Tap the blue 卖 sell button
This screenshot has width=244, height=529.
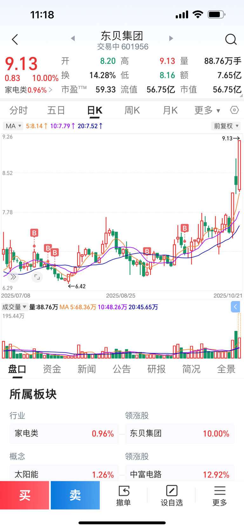point(75,495)
